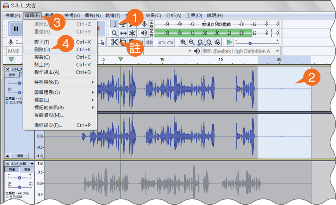Adjust the 2-3-2 track gain slider
Image resolution: width=336 pixels, height=205 pixels.
coord(20,177)
